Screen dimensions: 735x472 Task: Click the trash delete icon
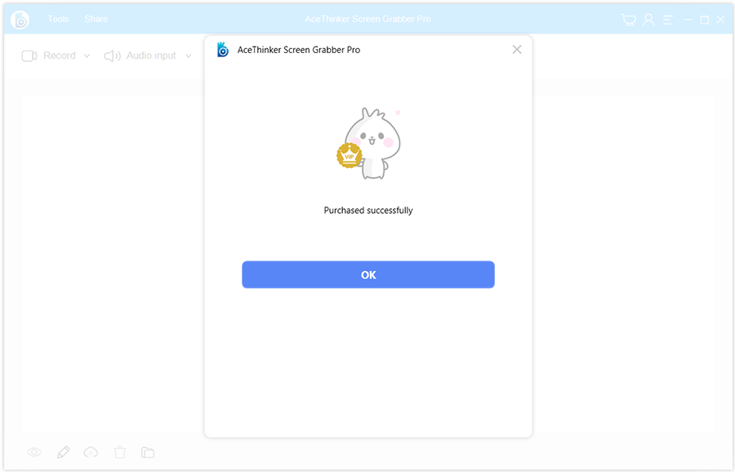(120, 452)
